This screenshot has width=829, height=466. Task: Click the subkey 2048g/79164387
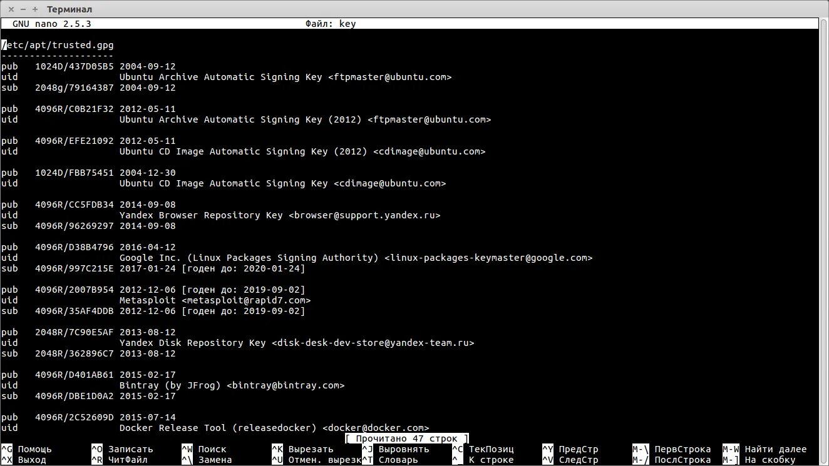[x=75, y=88]
